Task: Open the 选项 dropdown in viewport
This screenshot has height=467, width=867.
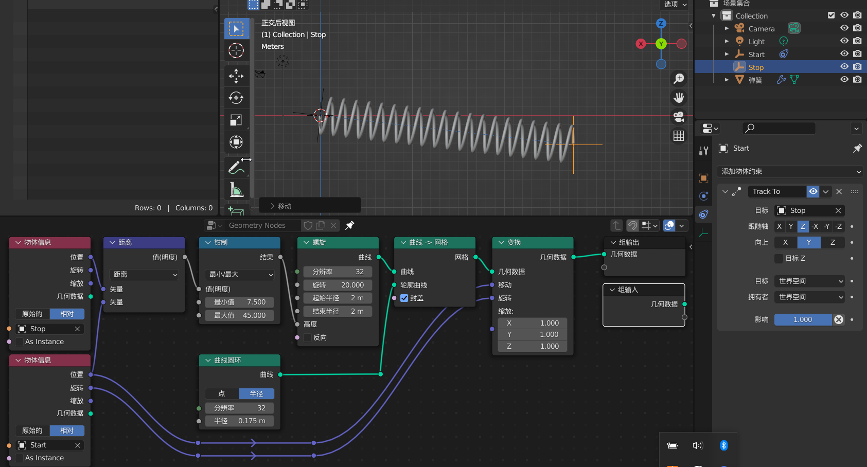Action: (x=675, y=4)
